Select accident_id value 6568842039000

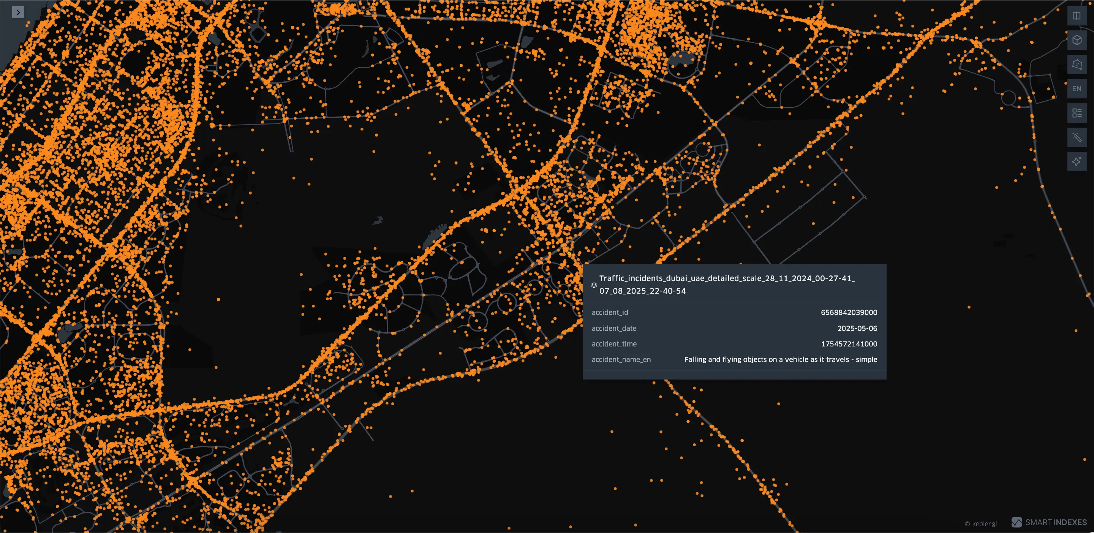click(849, 313)
